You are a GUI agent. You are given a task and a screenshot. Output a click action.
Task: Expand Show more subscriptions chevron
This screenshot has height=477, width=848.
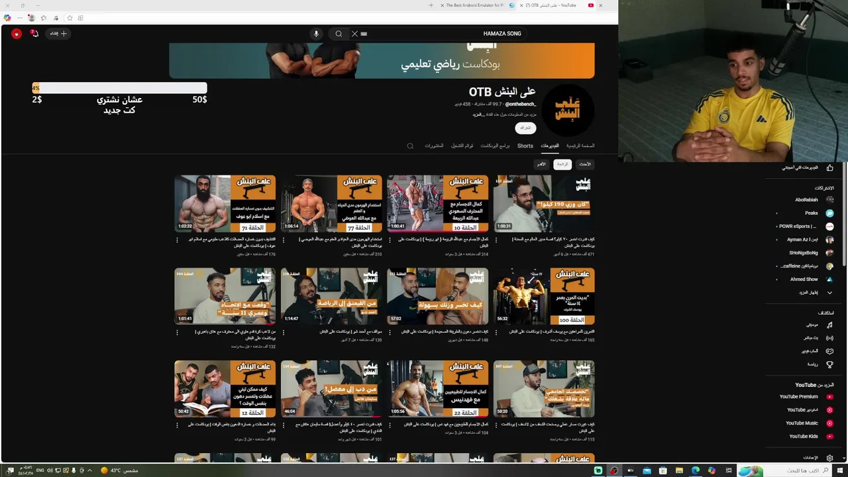(829, 293)
